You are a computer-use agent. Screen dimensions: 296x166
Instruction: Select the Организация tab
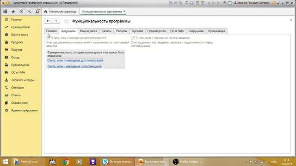(x=216, y=31)
